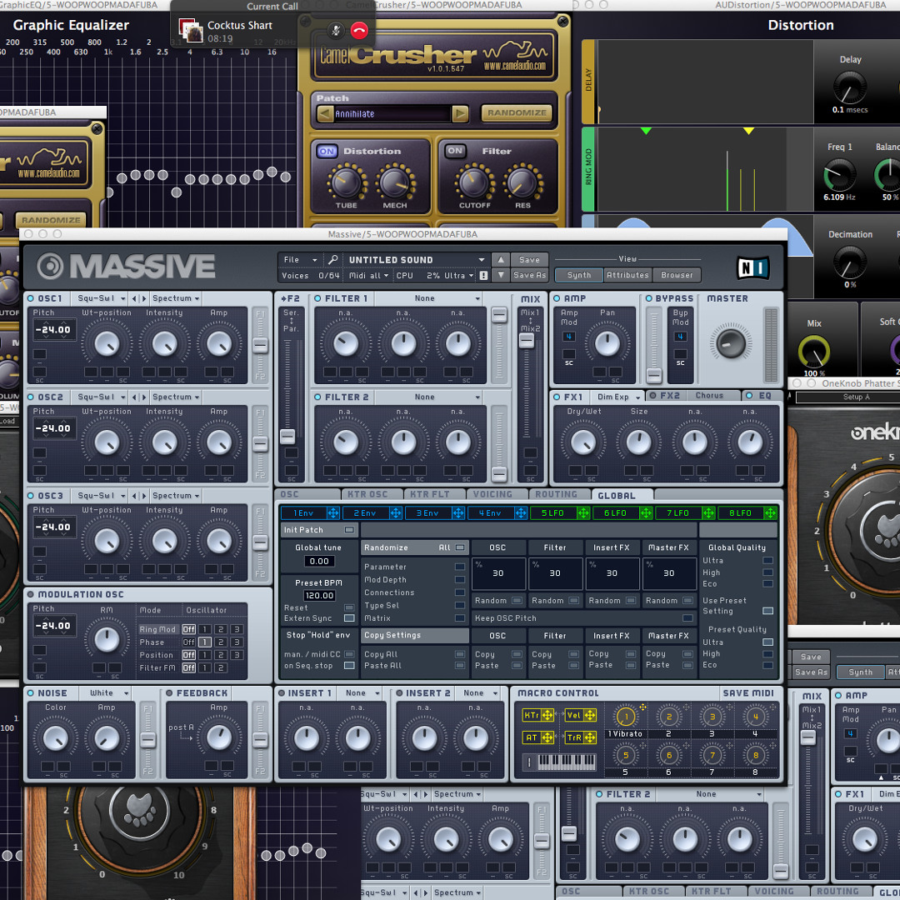Click the next preset down arrow in Massive

501,275
